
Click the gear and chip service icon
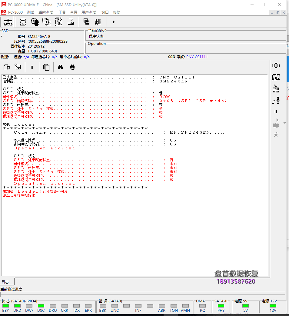[35, 22]
